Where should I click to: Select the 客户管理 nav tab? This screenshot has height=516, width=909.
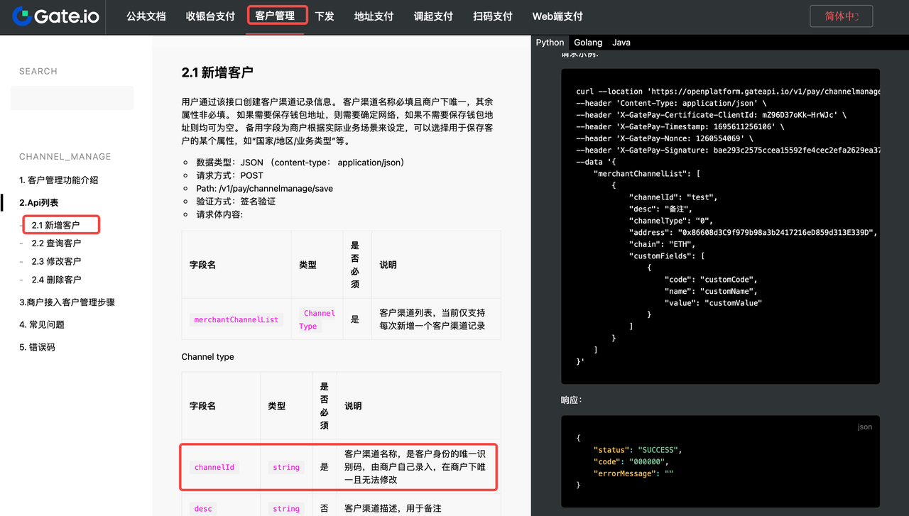[276, 16]
